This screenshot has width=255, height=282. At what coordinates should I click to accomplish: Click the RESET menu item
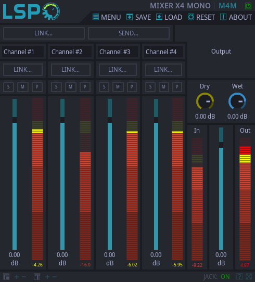click(x=201, y=17)
